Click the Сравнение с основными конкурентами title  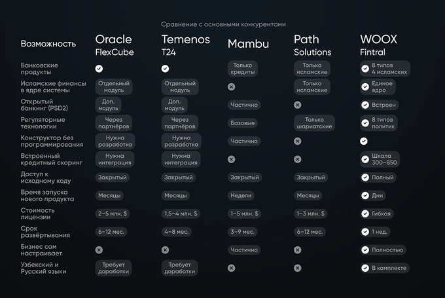coord(223,24)
